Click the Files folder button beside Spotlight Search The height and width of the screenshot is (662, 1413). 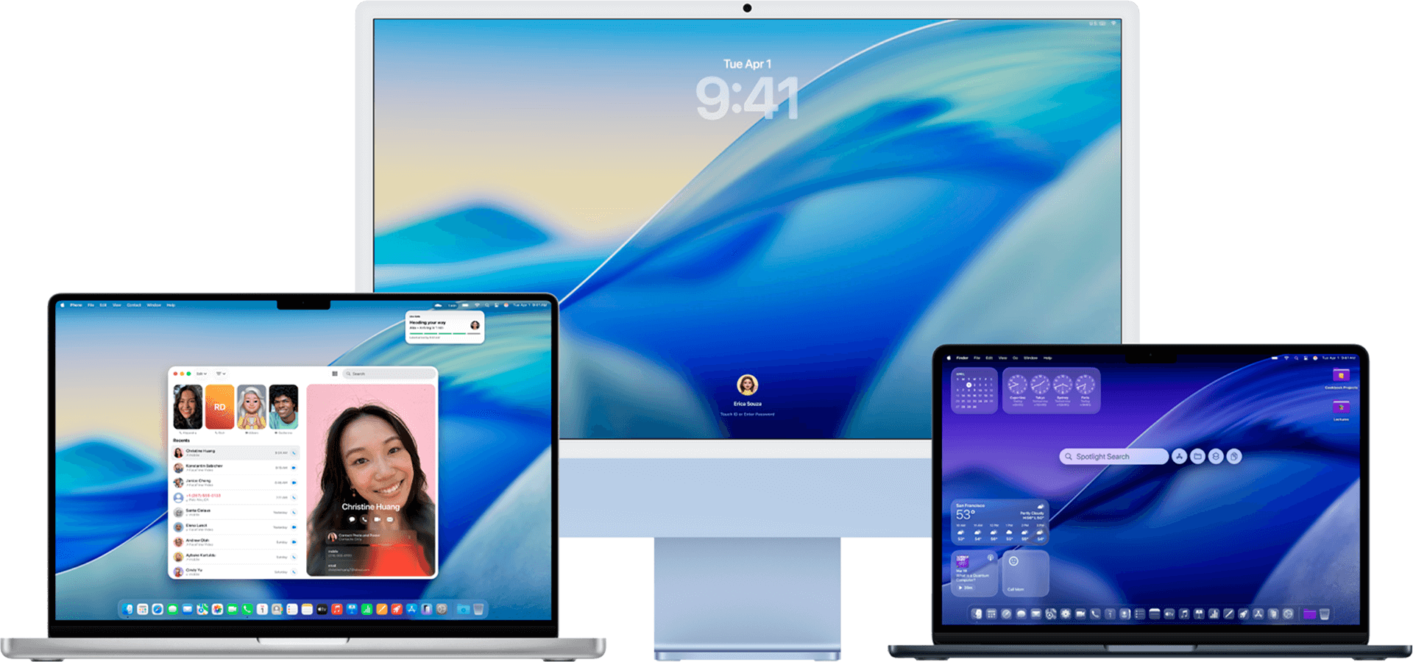coord(1197,456)
